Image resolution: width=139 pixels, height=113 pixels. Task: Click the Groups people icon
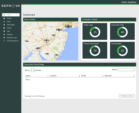pos(4,18)
